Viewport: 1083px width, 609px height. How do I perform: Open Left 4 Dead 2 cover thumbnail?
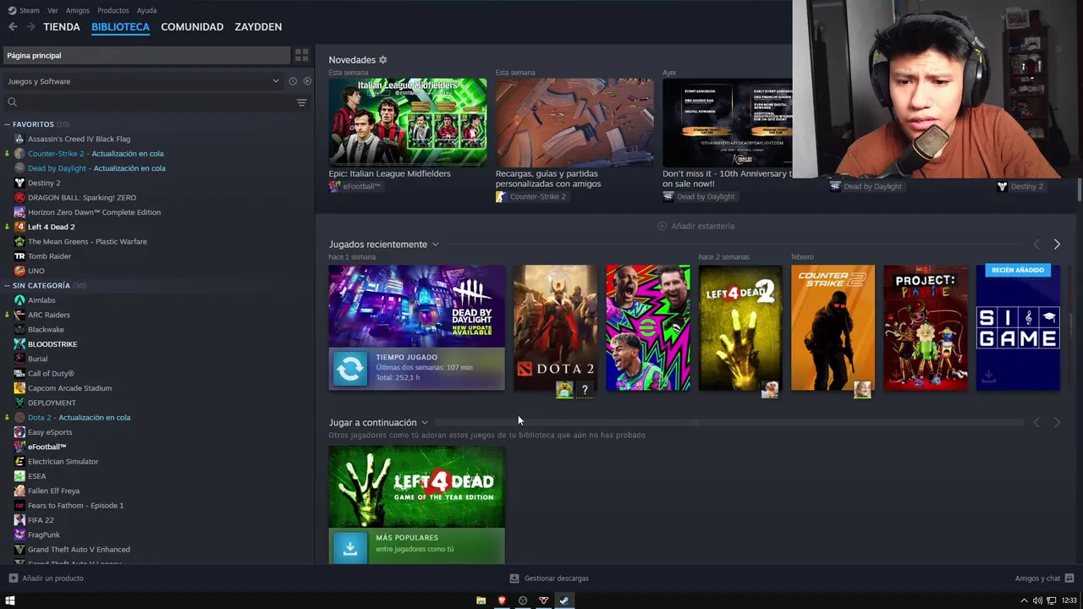(740, 328)
